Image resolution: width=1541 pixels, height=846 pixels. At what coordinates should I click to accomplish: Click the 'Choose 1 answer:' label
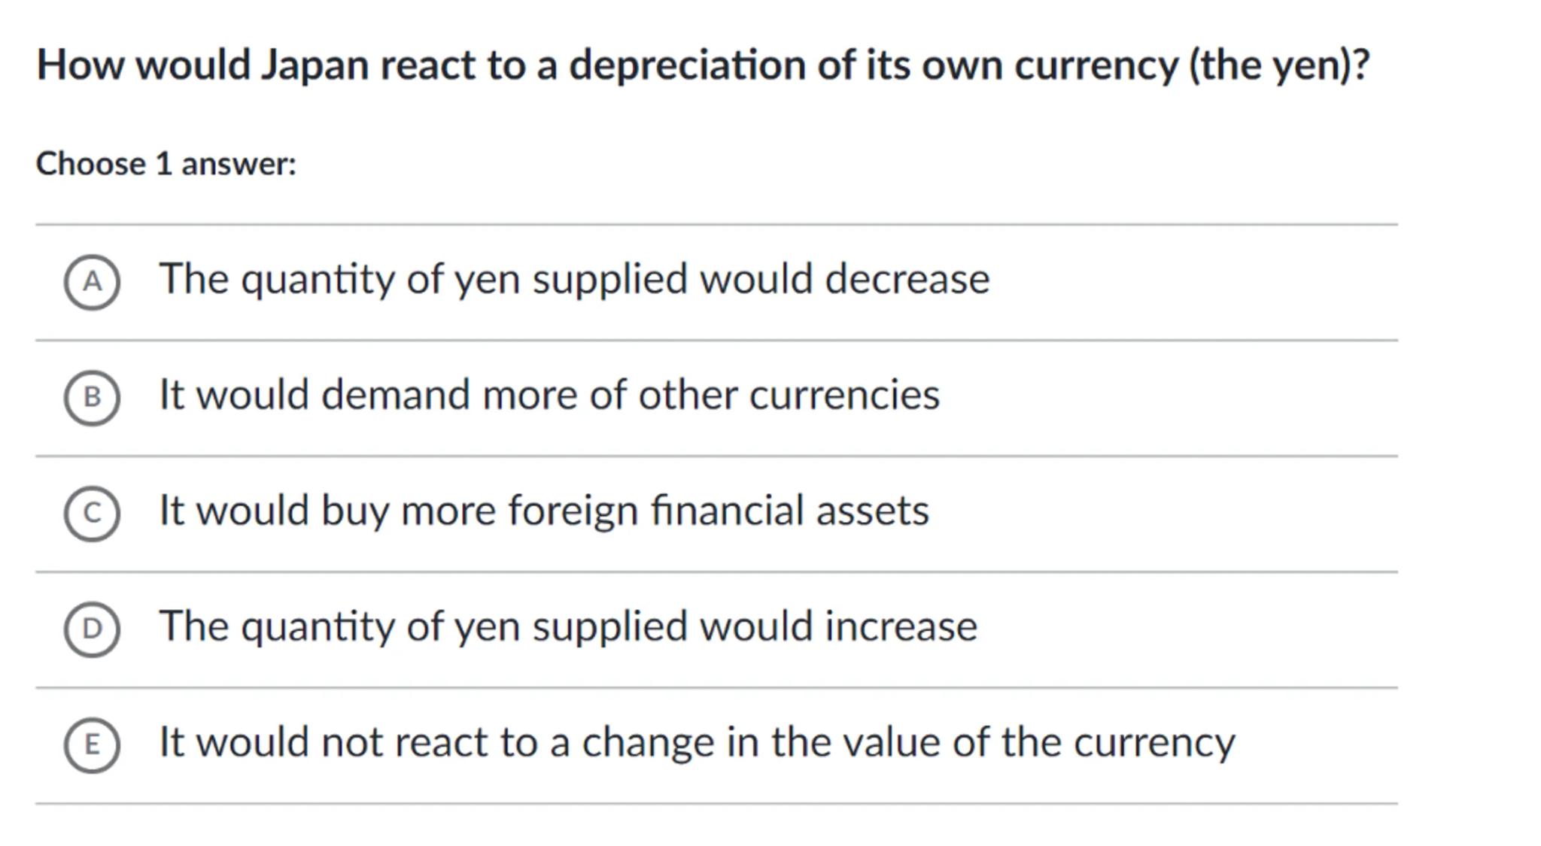click(166, 164)
